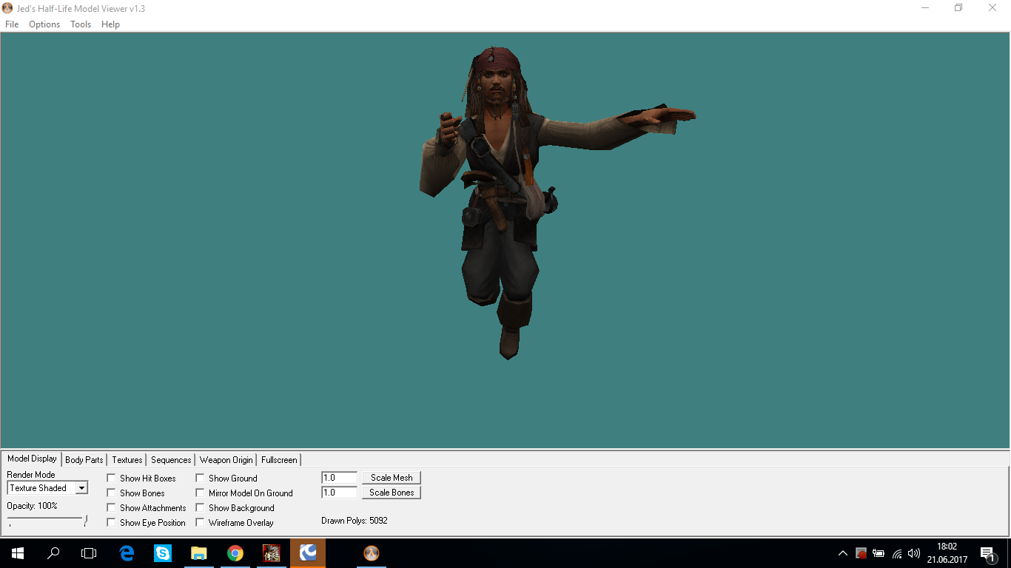Click the Scale Mesh button
Screen dimensions: 1011x568
pyautogui.click(x=392, y=478)
